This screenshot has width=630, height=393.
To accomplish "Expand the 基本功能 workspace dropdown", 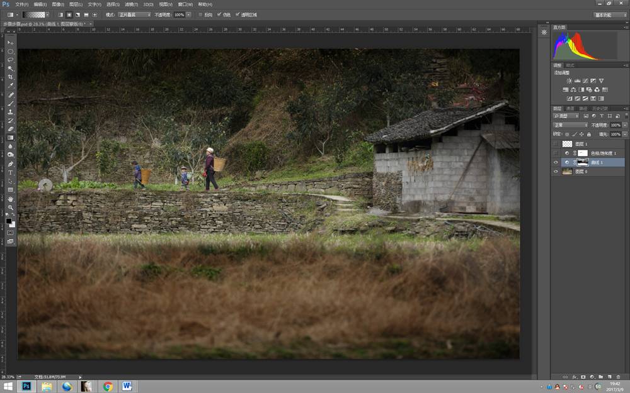I will 610,14.
